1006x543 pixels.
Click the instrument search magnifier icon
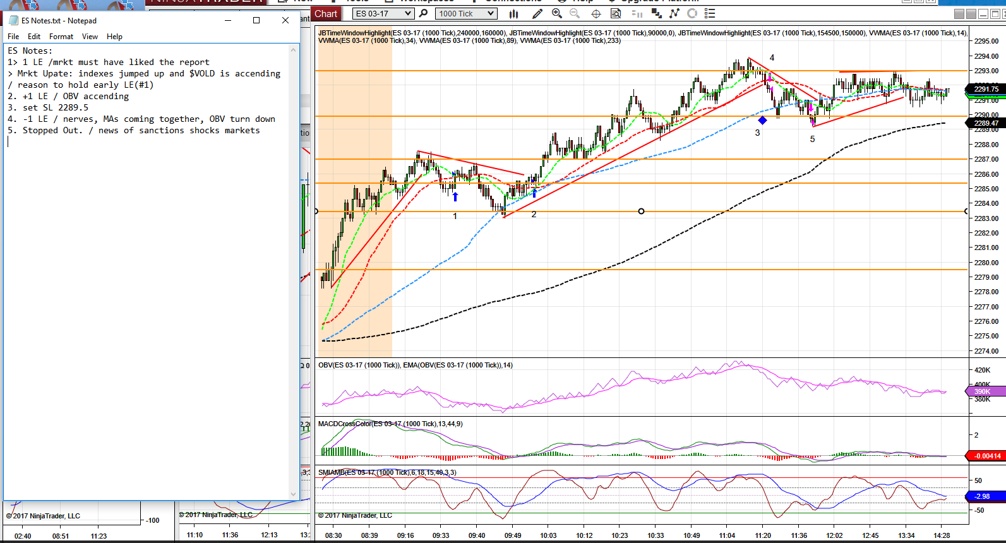(424, 13)
